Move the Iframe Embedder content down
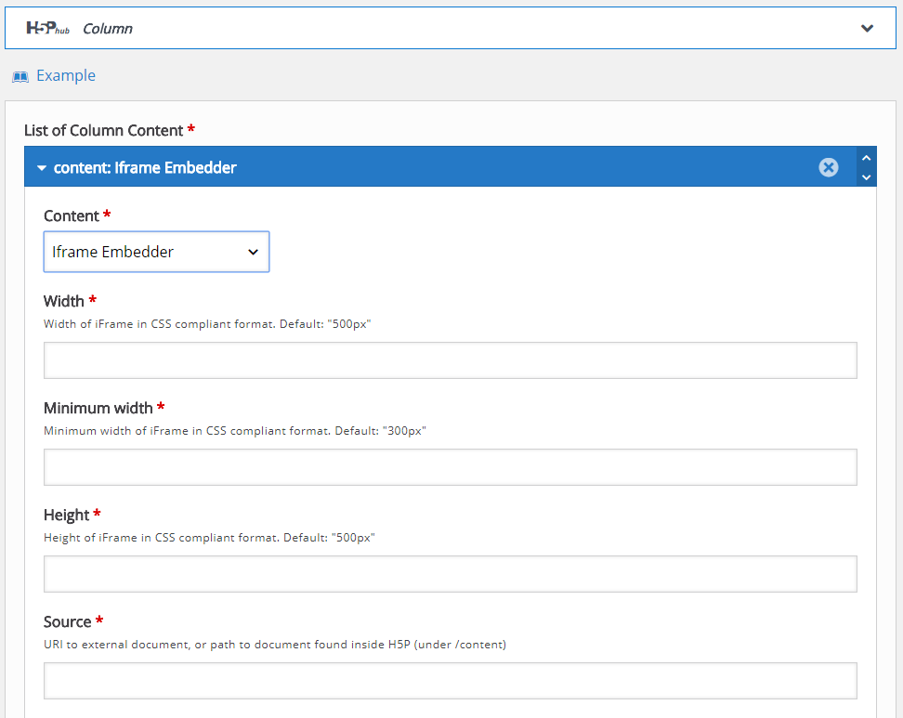The width and height of the screenshot is (903, 718). (866, 177)
